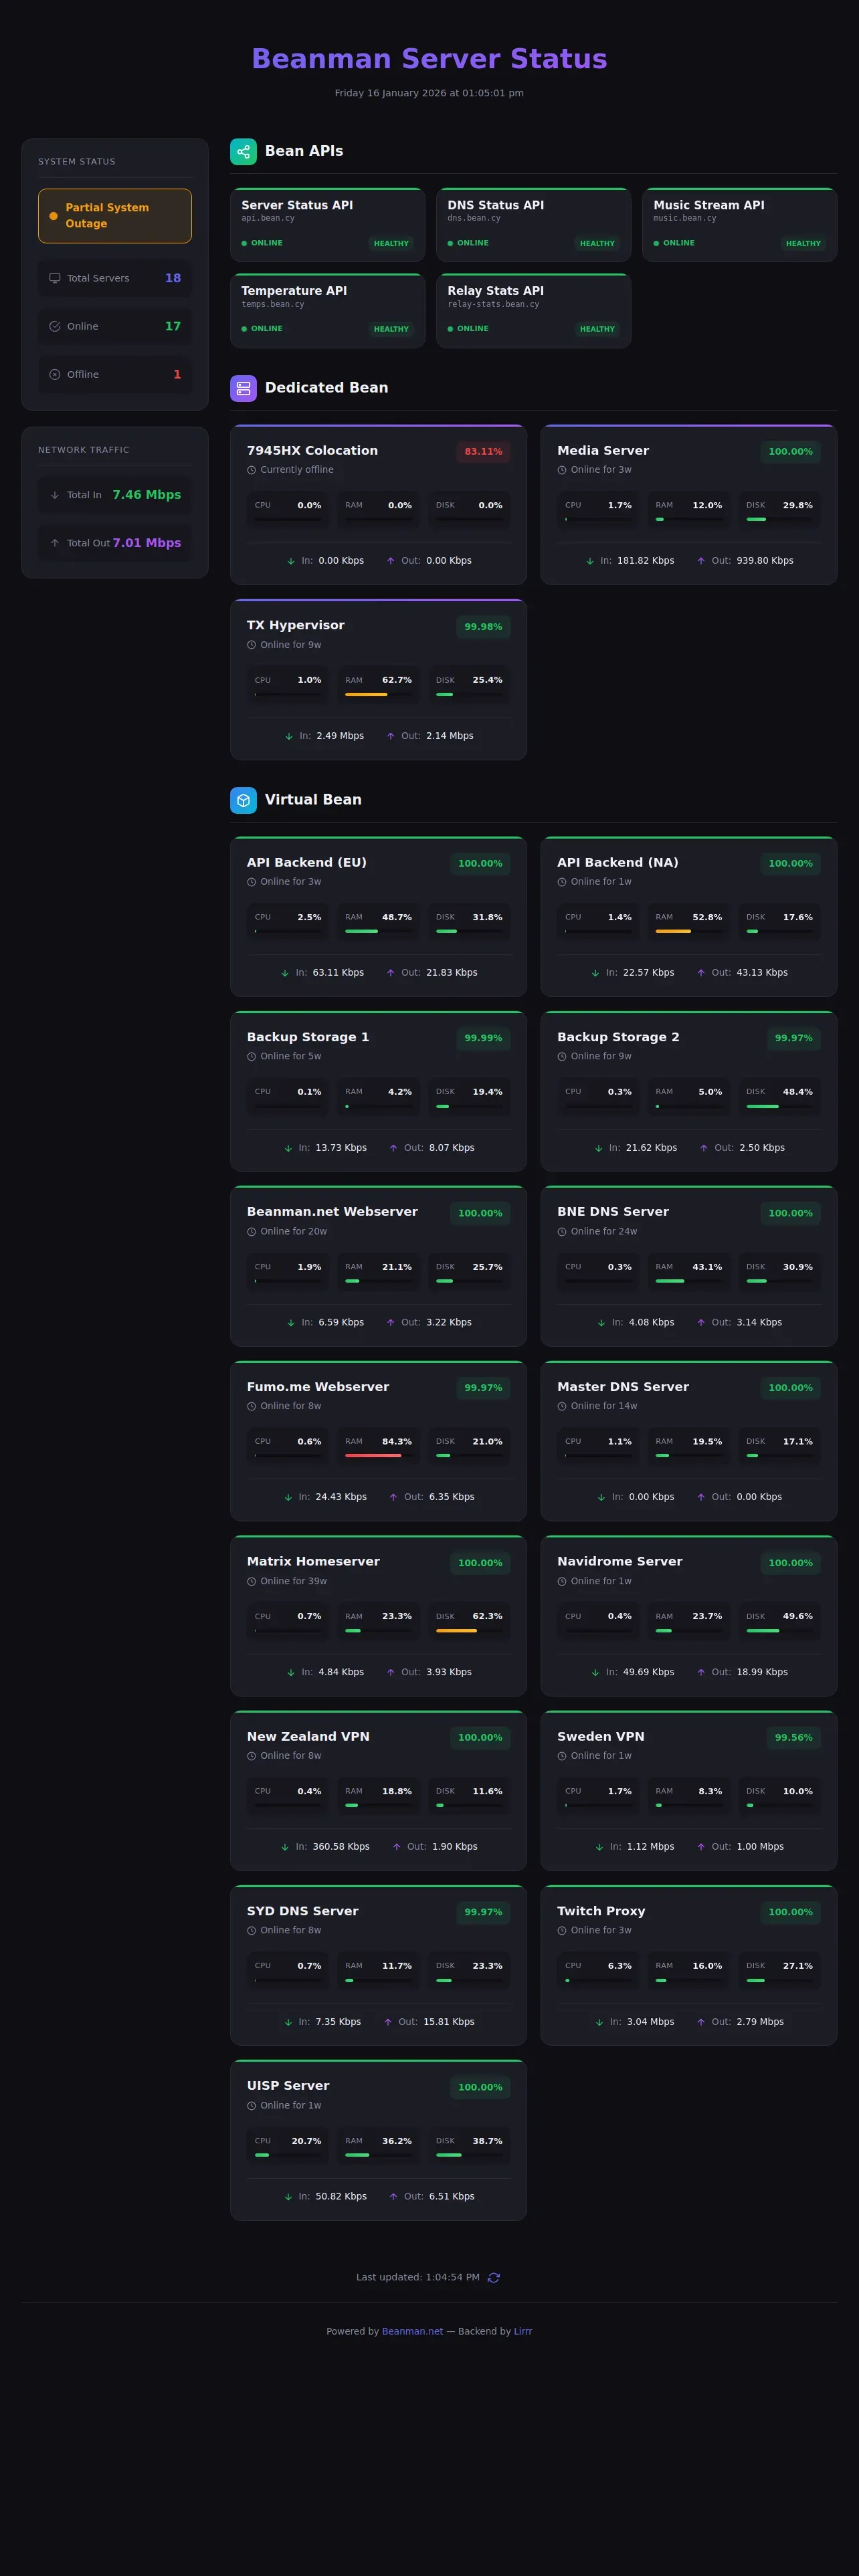Viewport: 859px width, 2576px height.
Task: Click the clock icon on 7945HX Colocation
Action: pyautogui.click(x=252, y=470)
